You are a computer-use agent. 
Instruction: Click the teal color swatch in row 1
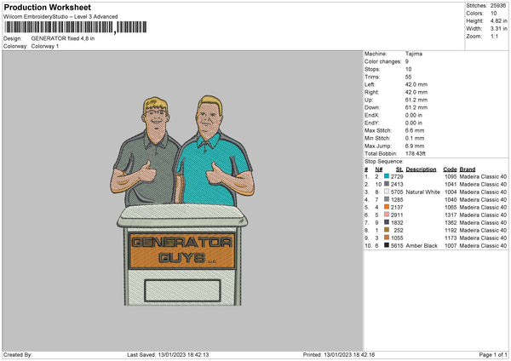tap(387, 176)
